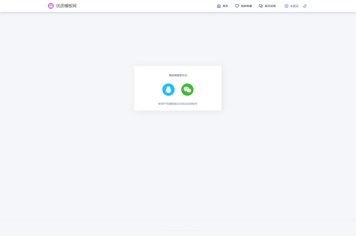The image size is (356, 236).
Task: Open the 首页 menu item
Action: pos(225,6)
